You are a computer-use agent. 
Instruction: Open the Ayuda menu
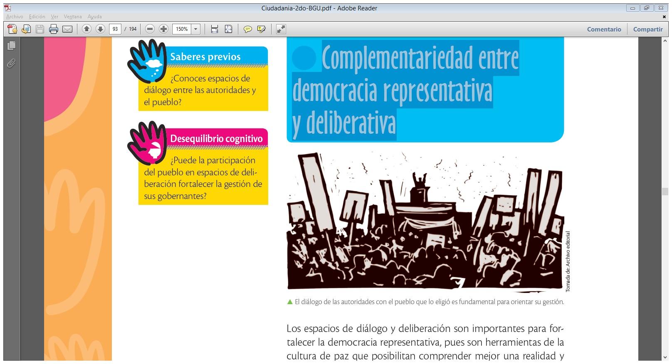pyautogui.click(x=94, y=17)
